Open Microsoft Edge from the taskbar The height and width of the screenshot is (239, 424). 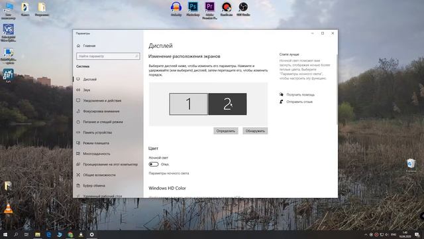tap(48, 234)
